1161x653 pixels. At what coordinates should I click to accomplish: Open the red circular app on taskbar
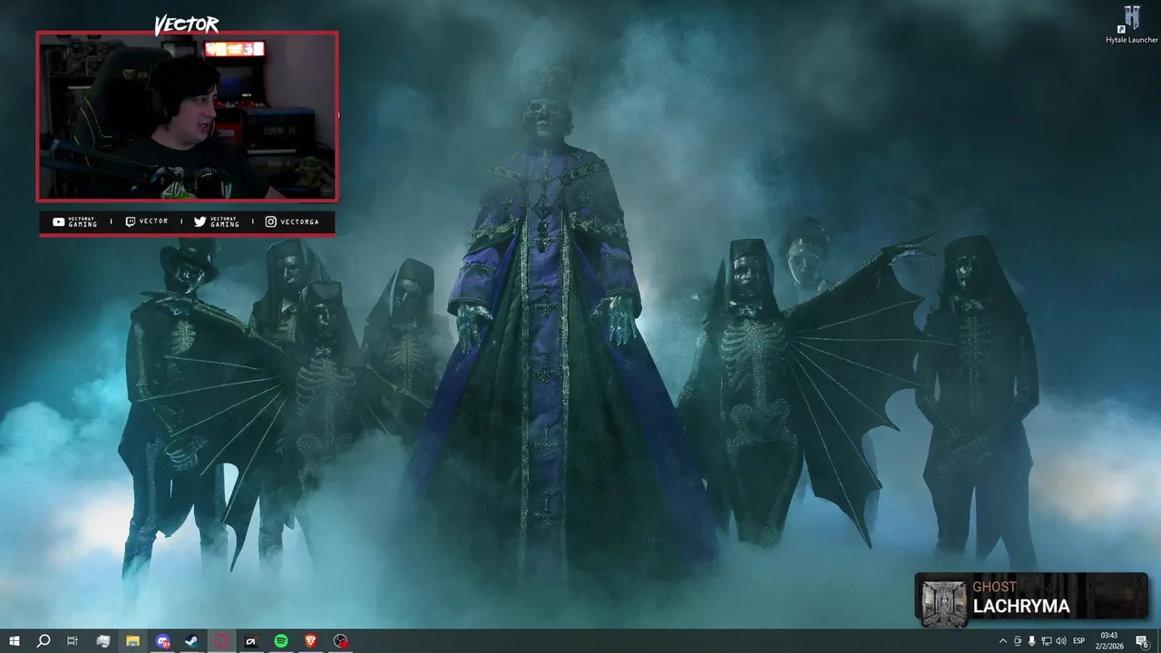[222, 641]
